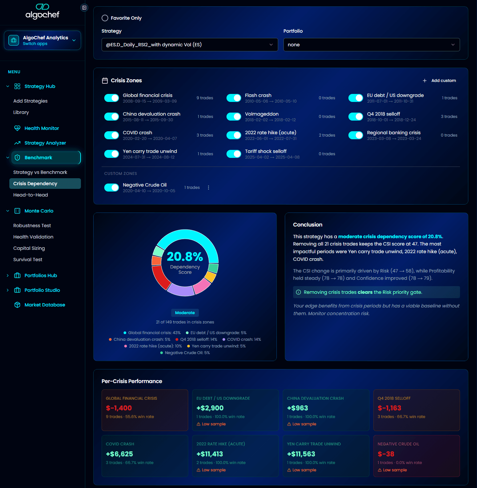Open the Head-to-Head page
The image size is (477, 488).
point(30,195)
